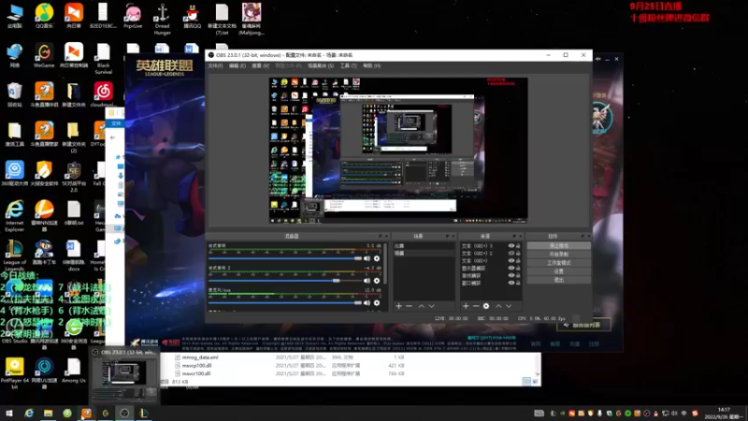The image size is (748, 421).
Task: Click 开始录制 button in controls
Action: coord(558,254)
